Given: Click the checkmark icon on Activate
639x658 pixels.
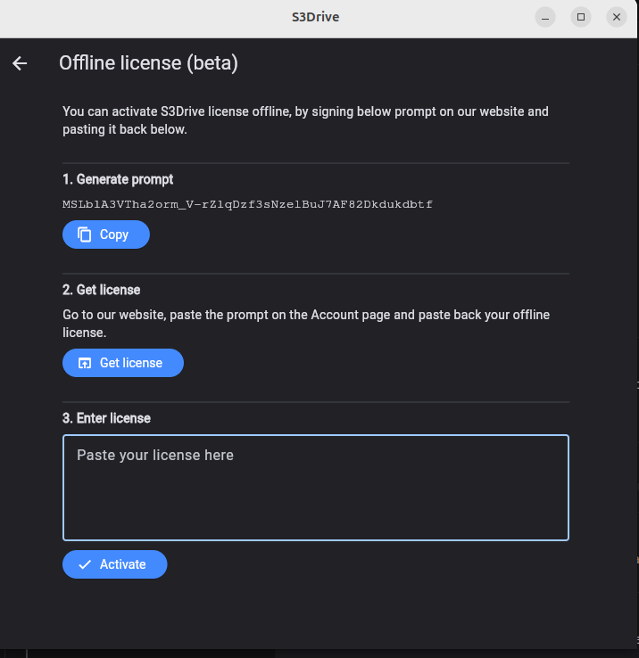Looking at the screenshot, I should pyautogui.click(x=85, y=564).
